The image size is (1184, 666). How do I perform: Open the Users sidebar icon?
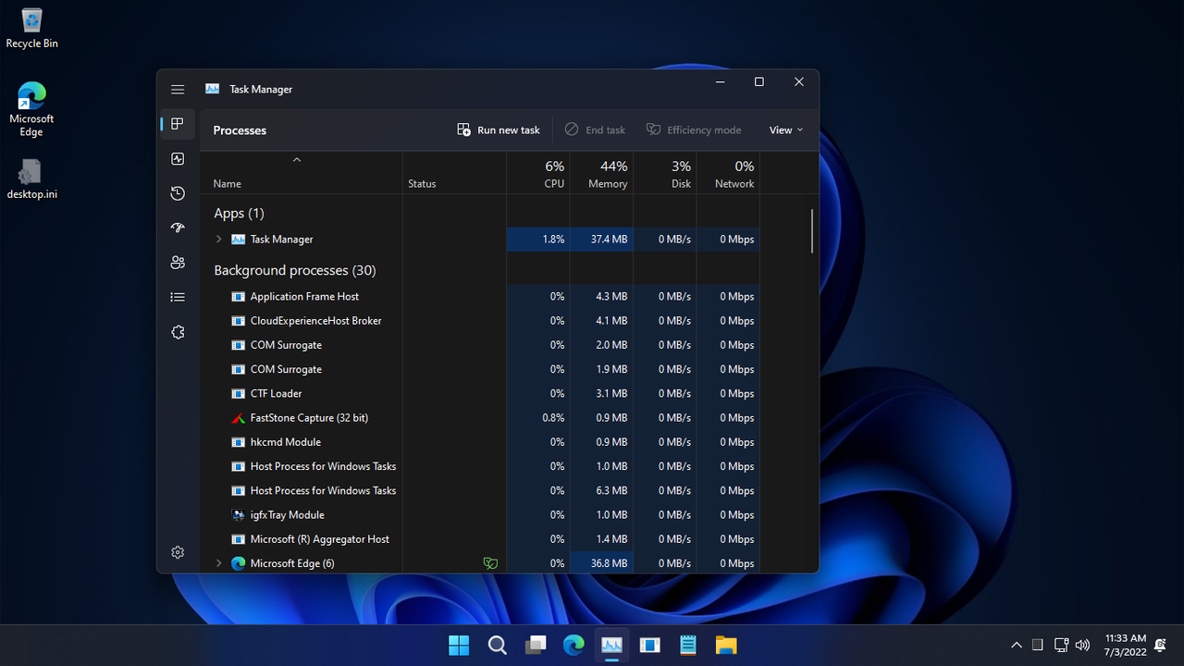pyautogui.click(x=178, y=263)
